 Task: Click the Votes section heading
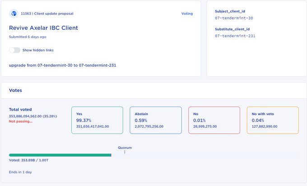(x=15, y=90)
